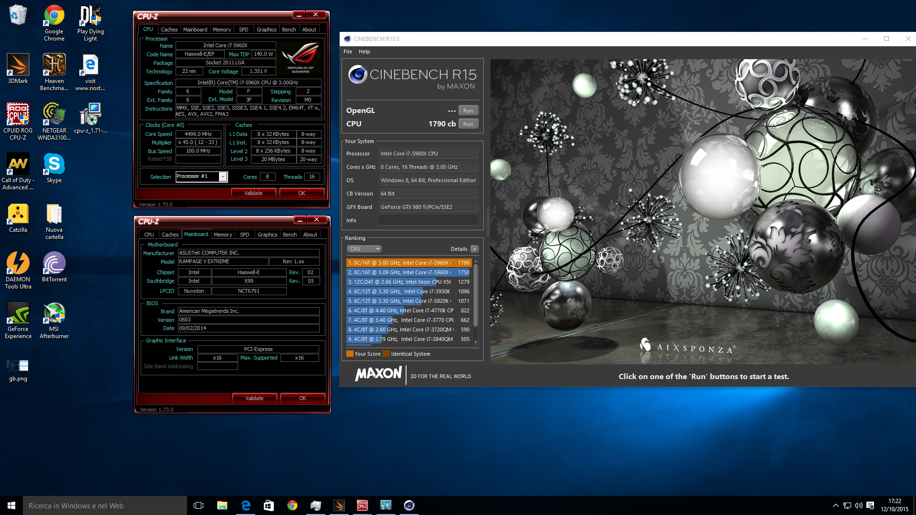
Task: Switch to CPU tab in bottom CPU-Z window
Action: 149,235
